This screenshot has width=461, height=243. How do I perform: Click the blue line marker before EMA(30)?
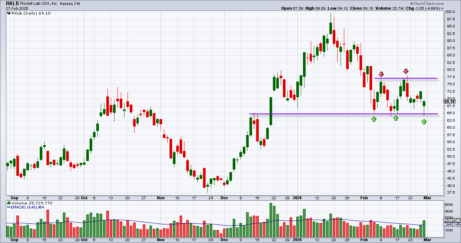8,207
